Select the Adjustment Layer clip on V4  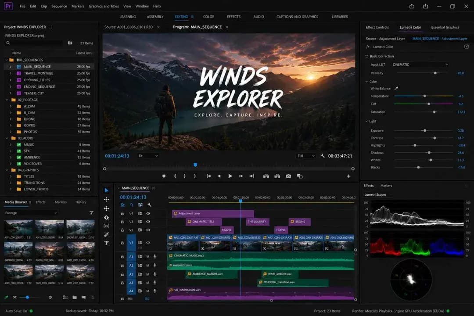(213, 213)
